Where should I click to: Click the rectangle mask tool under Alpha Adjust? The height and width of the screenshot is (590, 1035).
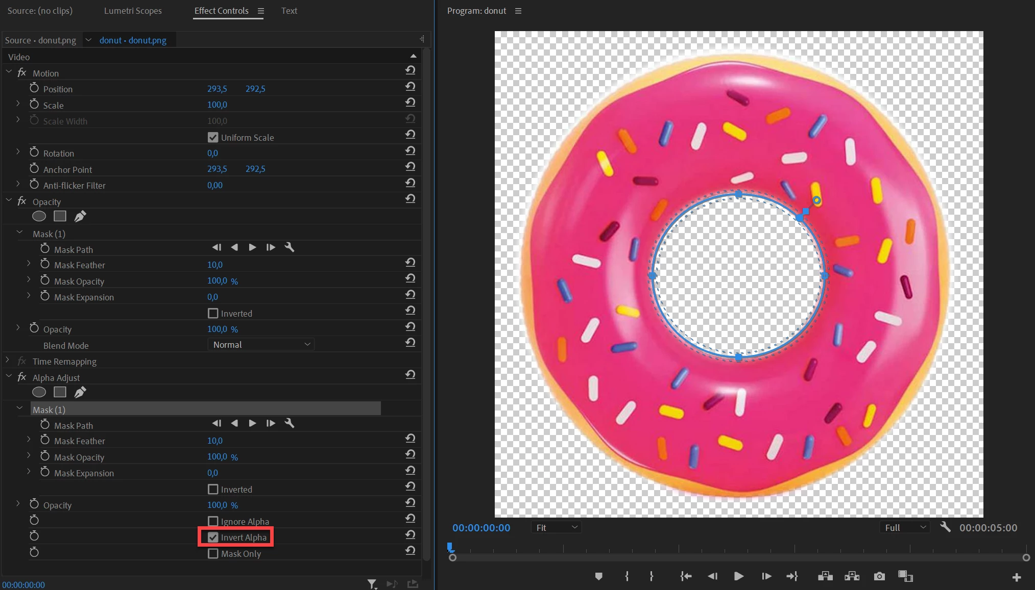60,392
